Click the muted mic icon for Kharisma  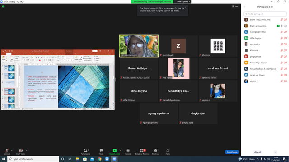[282, 50]
